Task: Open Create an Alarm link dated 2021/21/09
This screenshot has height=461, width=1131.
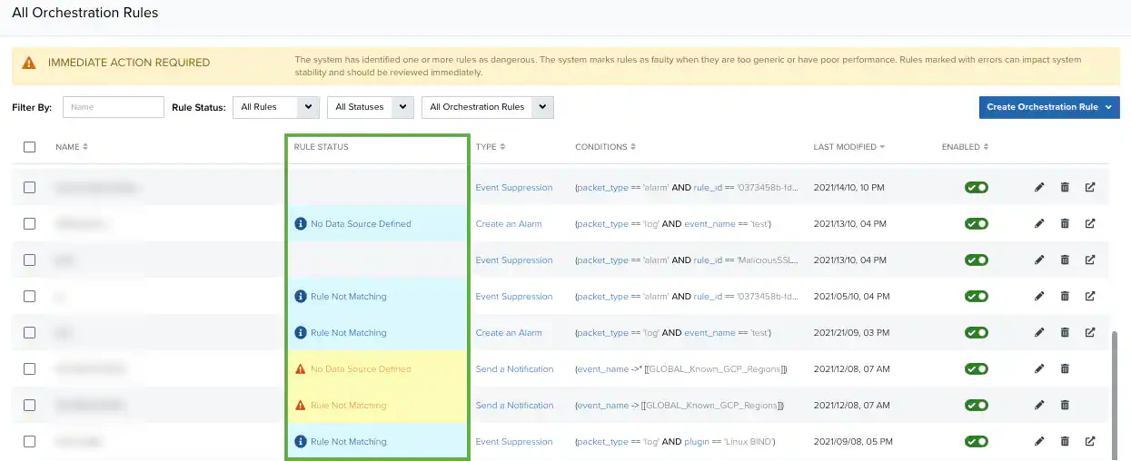Action: pos(509,333)
